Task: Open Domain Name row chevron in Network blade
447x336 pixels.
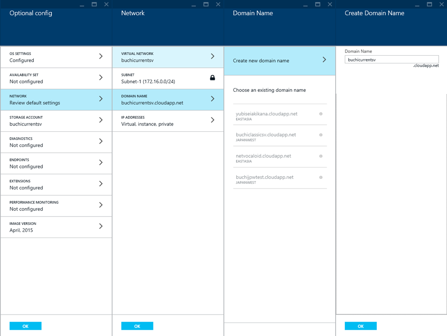Action: tap(213, 99)
